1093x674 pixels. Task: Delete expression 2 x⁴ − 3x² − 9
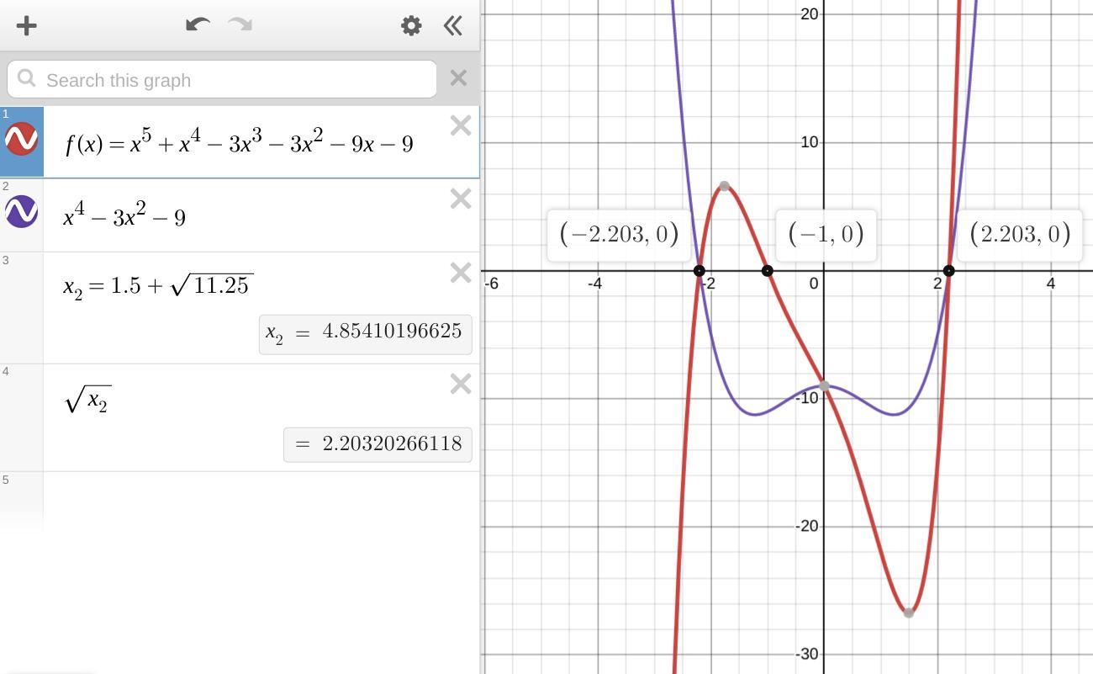point(461,199)
